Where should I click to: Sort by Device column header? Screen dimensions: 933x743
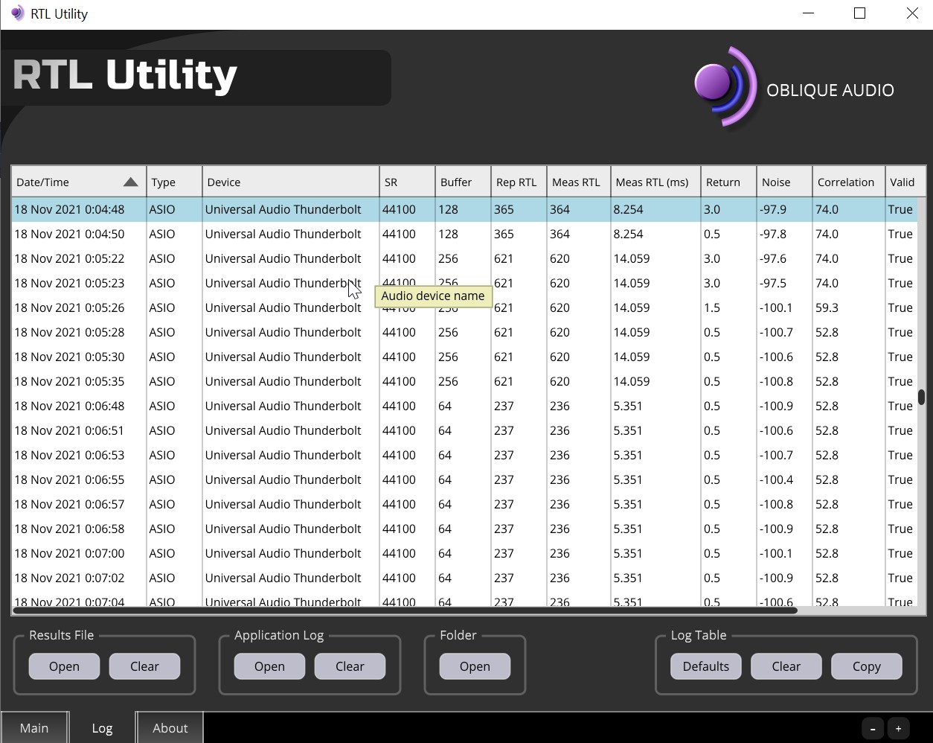click(x=291, y=182)
